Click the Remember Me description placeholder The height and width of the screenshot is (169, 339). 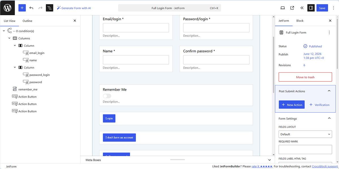pos(111,102)
